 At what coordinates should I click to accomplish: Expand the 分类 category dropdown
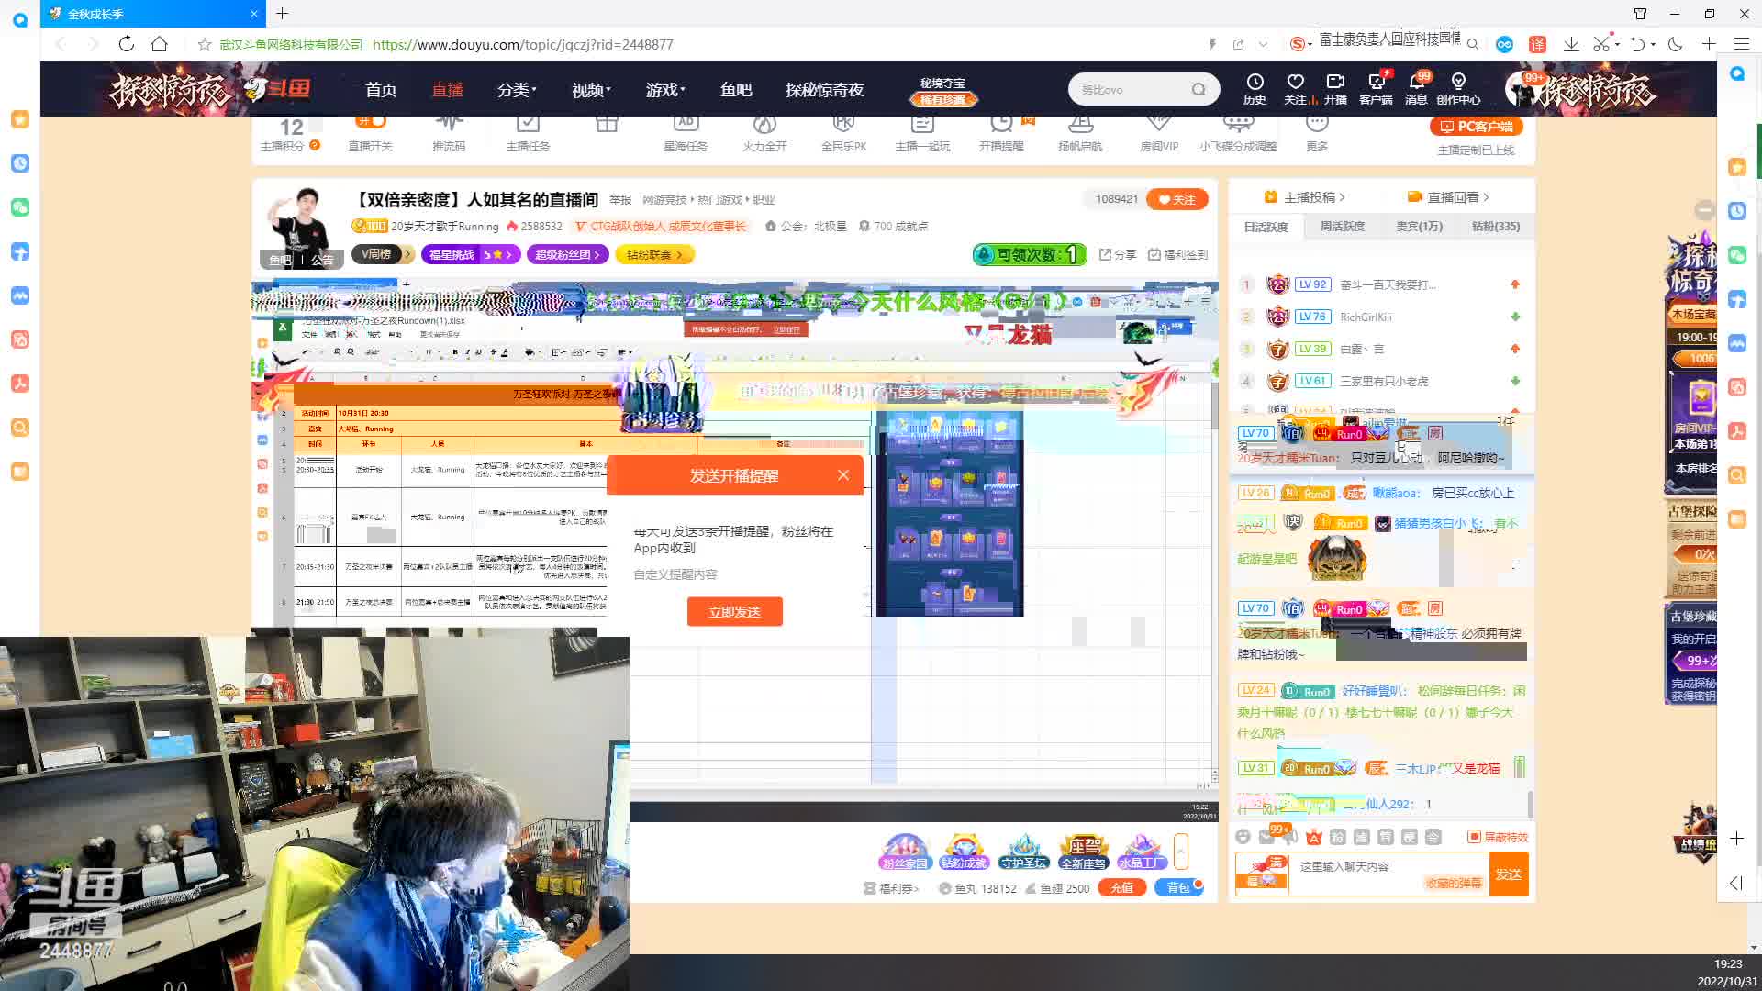click(517, 89)
